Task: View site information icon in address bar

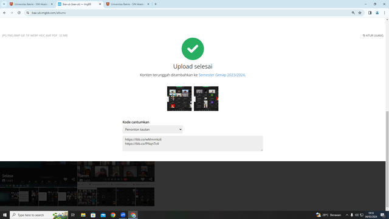Action: tap(28, 13)
